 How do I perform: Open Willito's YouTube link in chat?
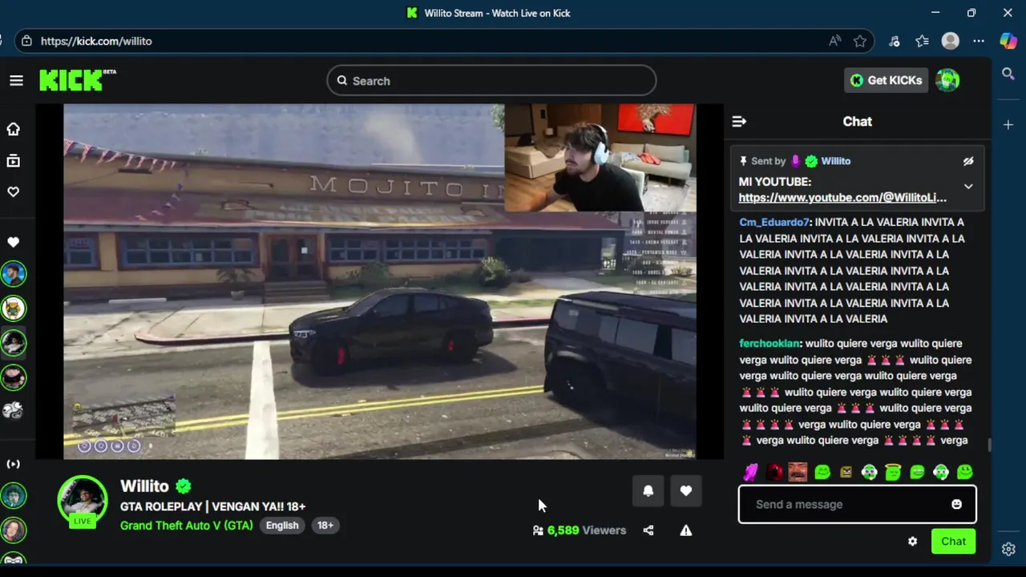842,198
